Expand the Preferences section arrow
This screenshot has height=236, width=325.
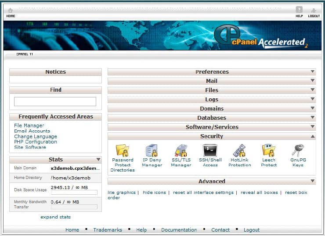(x=312, y=72)
